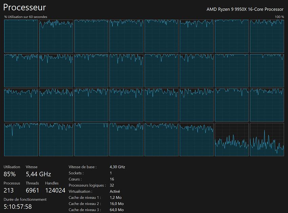Select the "Activé" virtualisation status

115,191
